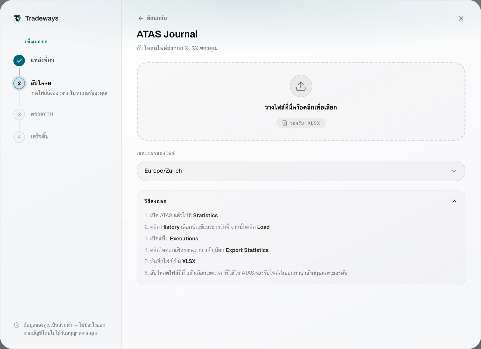Click instruction step 4 mentioning Export Statistics
This screenshot has height=349, width=481.
click(x=206, y=250)
